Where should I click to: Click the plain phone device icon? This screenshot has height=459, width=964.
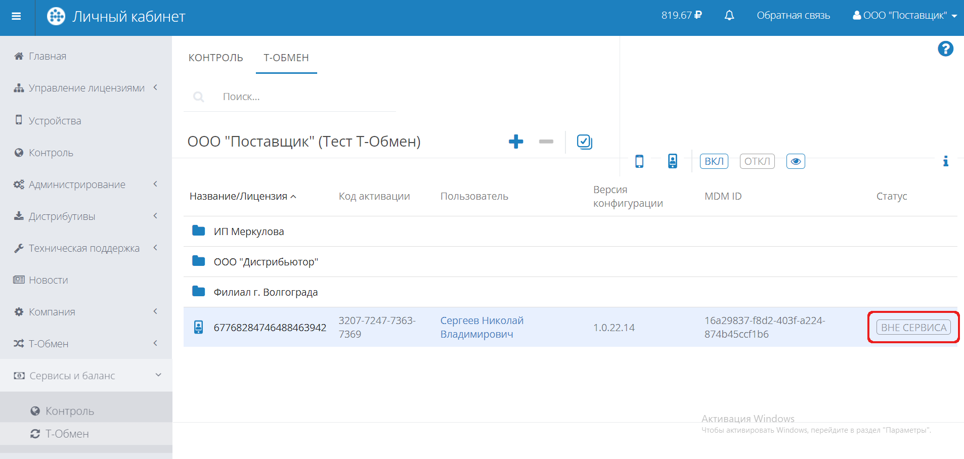639,161
